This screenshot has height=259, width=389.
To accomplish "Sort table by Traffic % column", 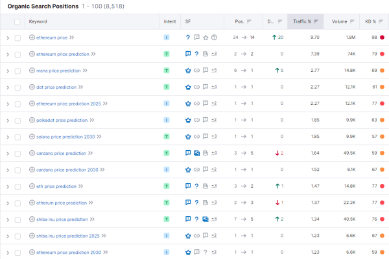I will [x=304, y=21].
